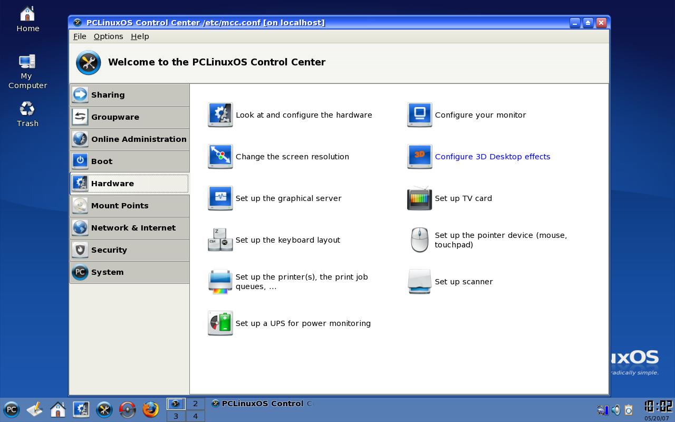
Task: Open the Help menu
Action: point(140,36)
